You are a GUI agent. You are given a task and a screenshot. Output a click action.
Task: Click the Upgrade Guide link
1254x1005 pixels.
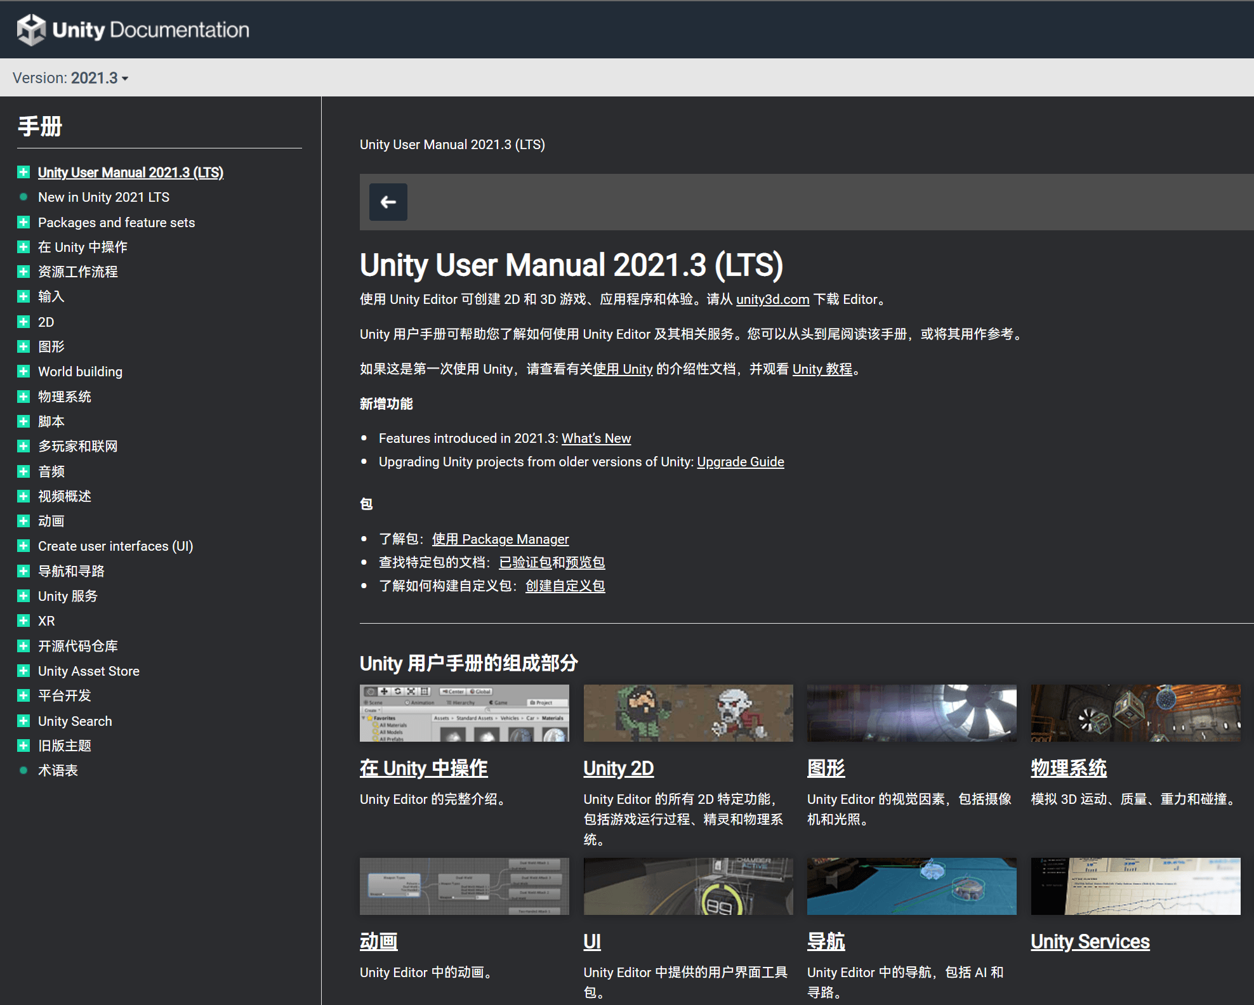pos(741,461)
